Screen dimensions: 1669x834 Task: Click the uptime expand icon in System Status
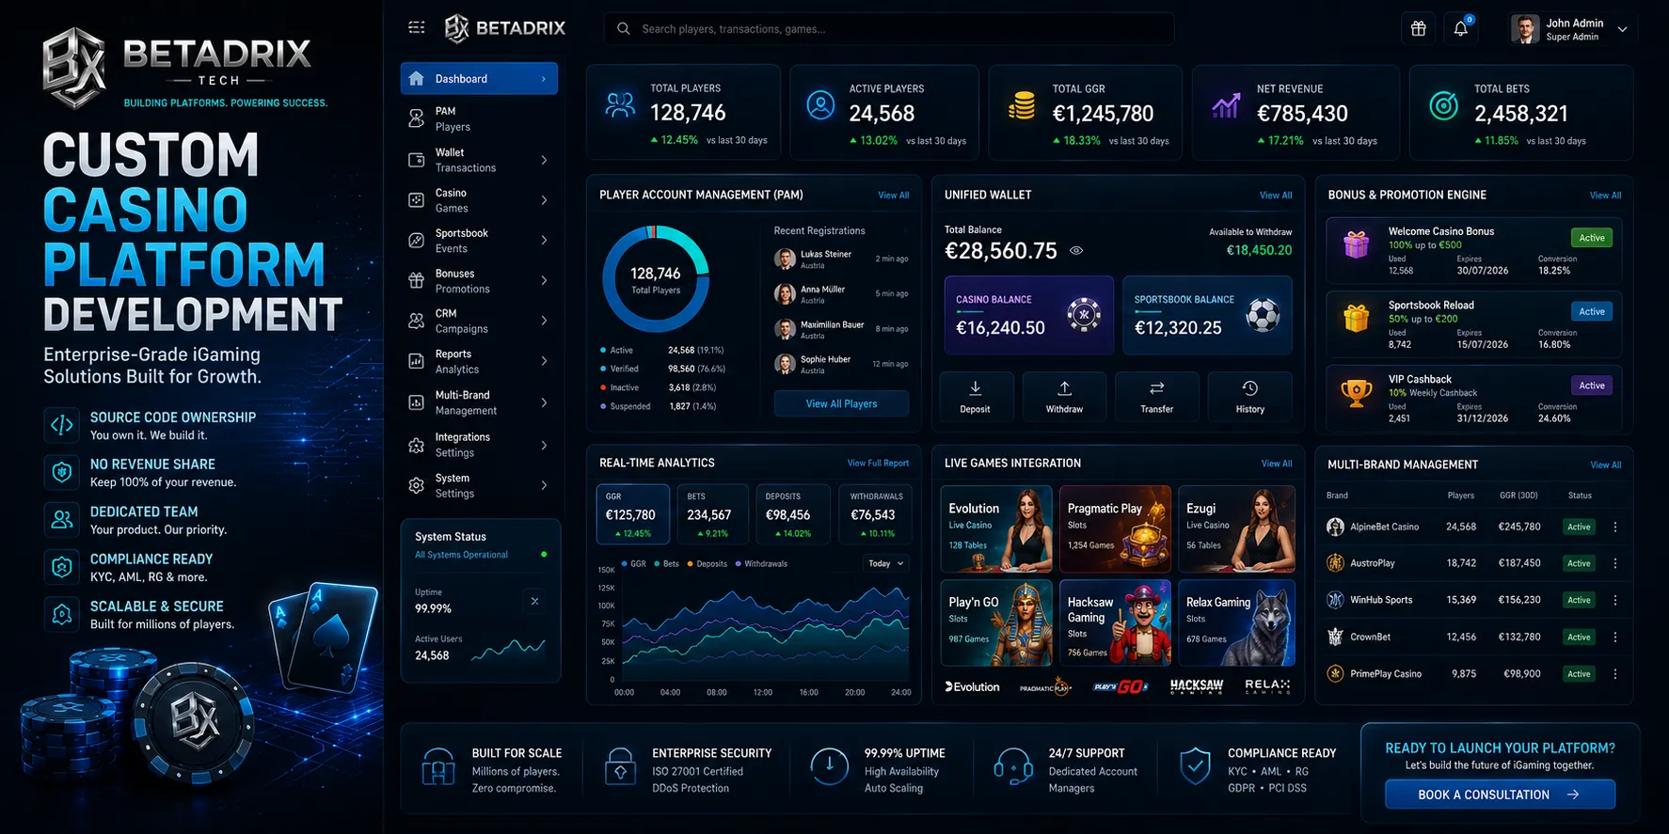pyautogui.click(x=534, y=601)
